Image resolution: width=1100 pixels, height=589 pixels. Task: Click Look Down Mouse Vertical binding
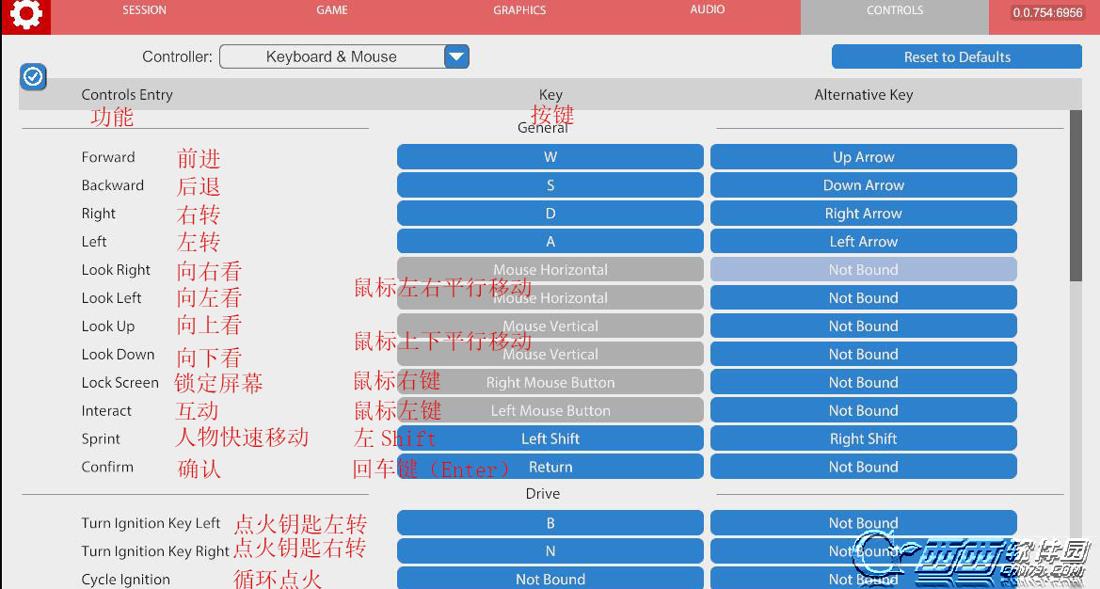tap(550, 354)
